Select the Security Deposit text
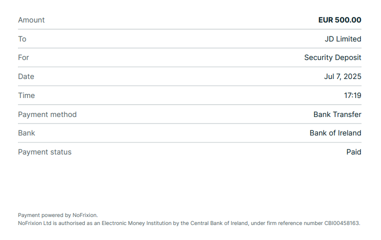 click(x=333, y=57)
